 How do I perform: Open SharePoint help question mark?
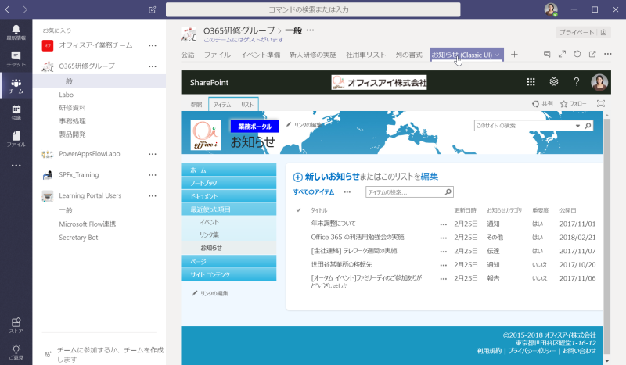[x=577, y=82]
